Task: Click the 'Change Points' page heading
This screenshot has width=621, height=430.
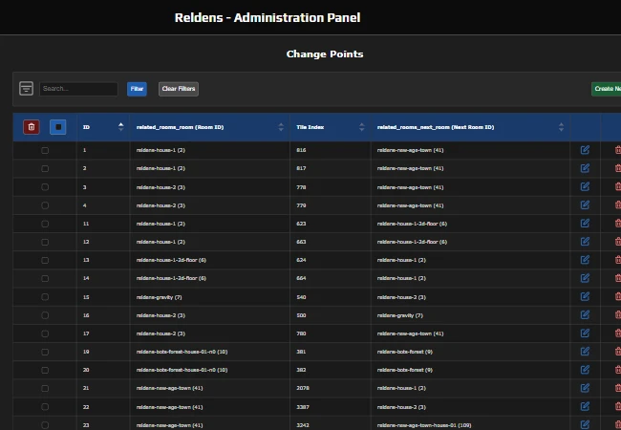Action: [325, 54]
